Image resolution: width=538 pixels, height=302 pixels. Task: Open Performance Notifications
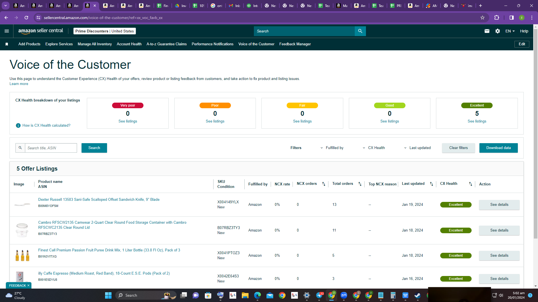pyautogui.click(x=213, y=44)
